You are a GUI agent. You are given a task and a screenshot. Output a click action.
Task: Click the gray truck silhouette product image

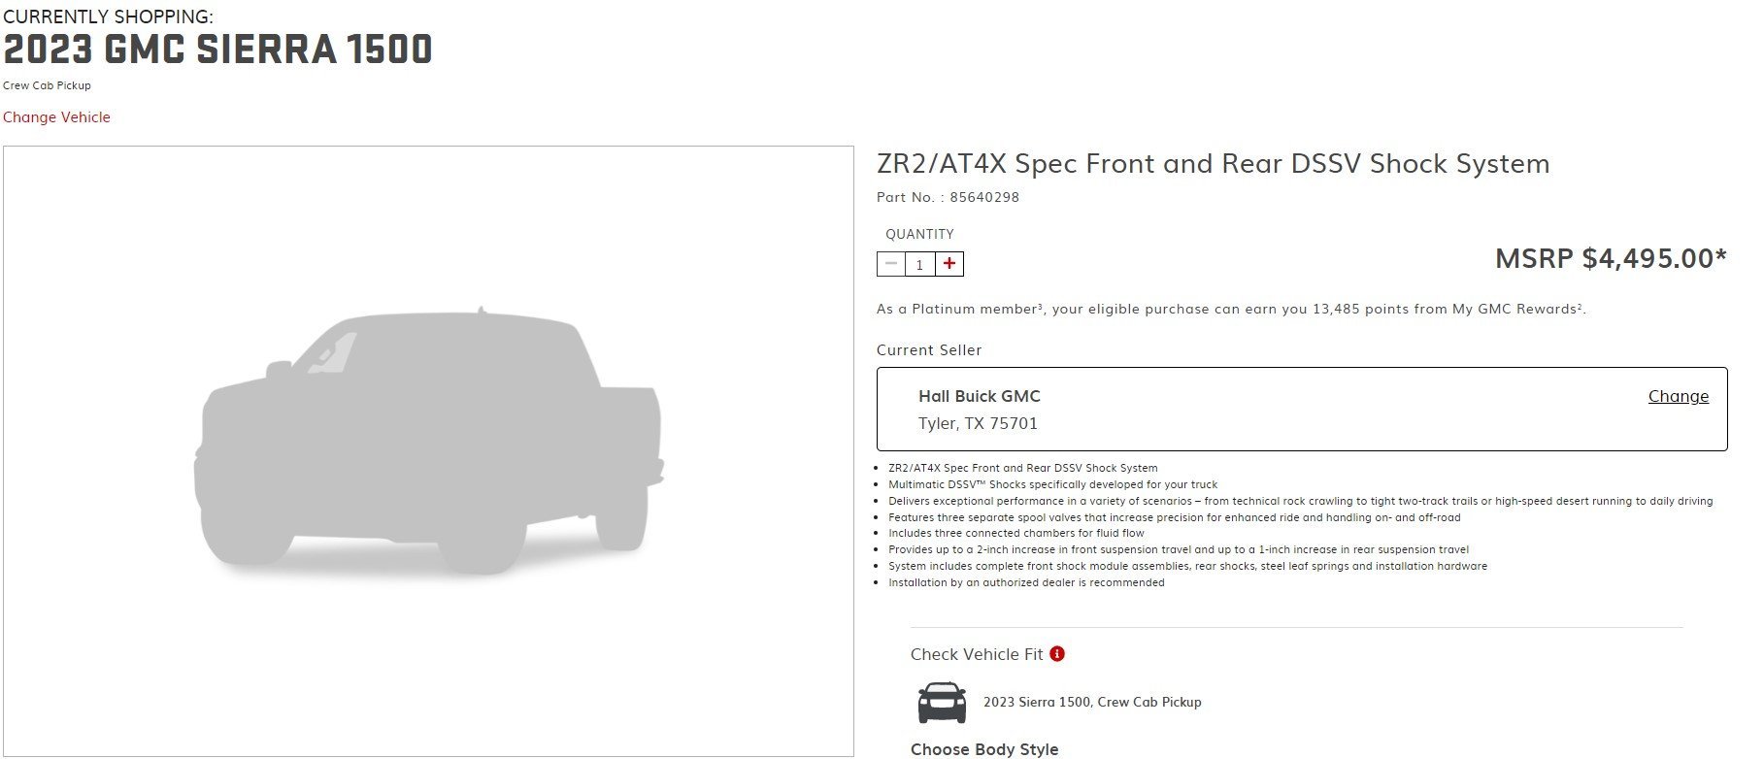[x=428, y=442]
